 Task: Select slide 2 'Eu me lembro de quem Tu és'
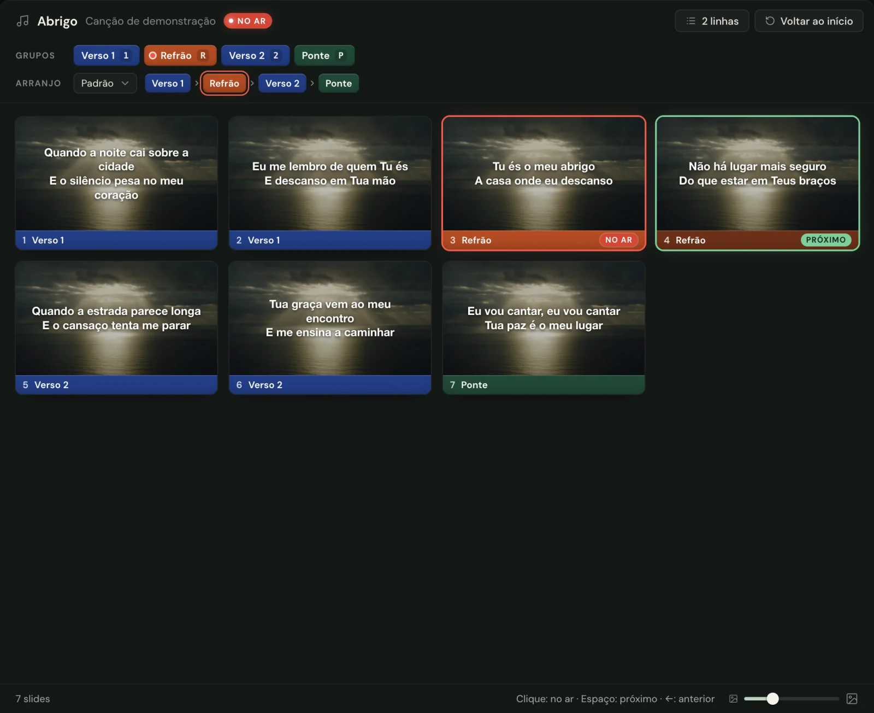[x=330, y=183]
